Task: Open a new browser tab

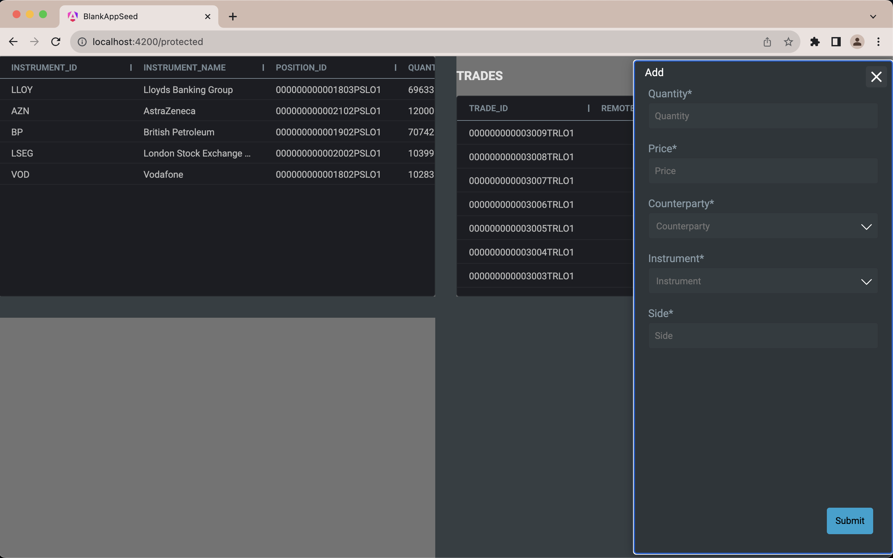Action: click(x=233, y=16)
